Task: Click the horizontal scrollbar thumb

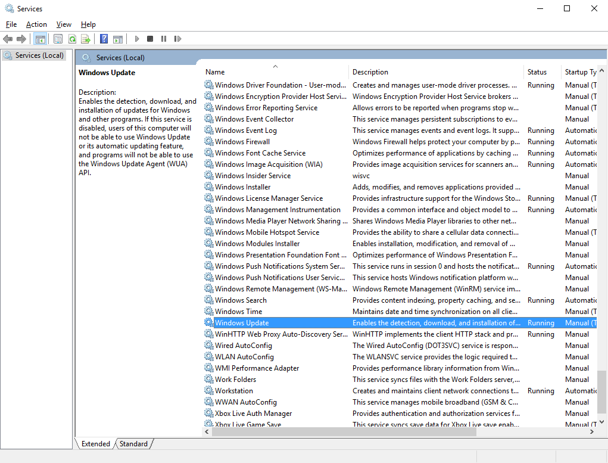Action: pos(344,431)
